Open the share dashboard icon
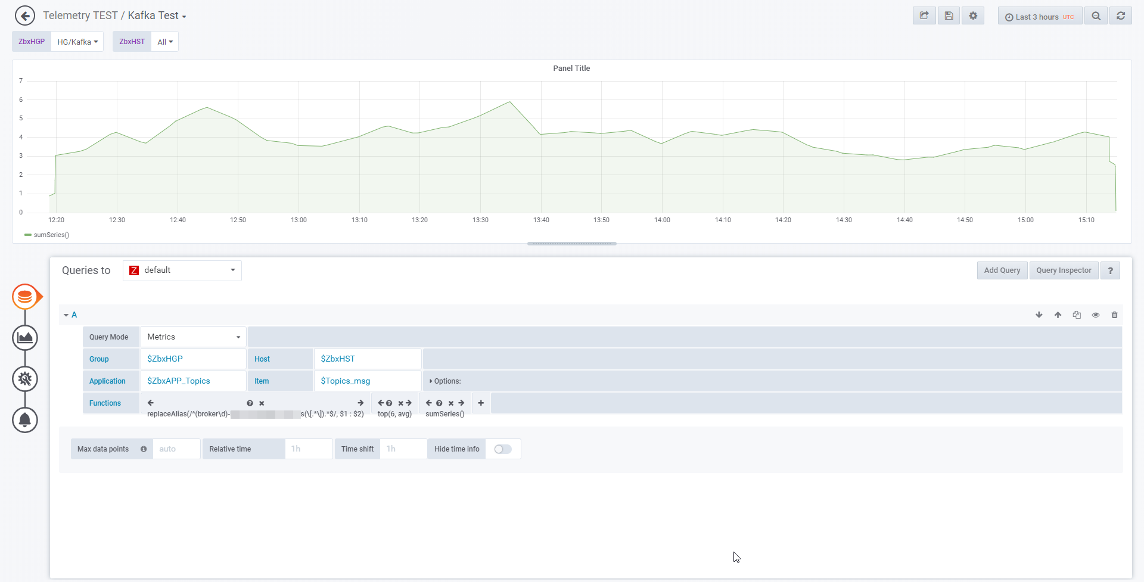The image size is (1144, 582). pyautogui.click(x=924, y=16)
